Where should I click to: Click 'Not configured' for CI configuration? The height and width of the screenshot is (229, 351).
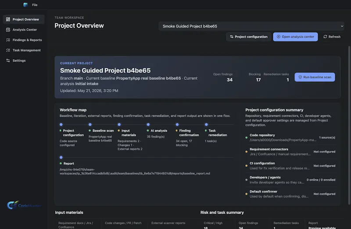click(324, 166)
